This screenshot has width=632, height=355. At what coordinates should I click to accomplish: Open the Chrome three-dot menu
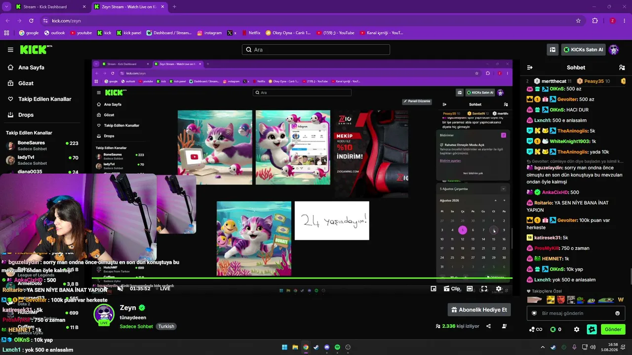pyautogui.click(x=625, y=21)
